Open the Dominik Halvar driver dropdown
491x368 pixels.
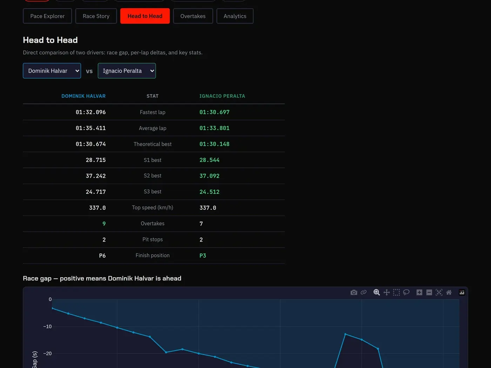pyautogui.click(x=52, y=71)
